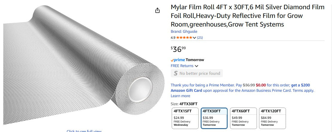Select the 4FTX15FT size option
Screen dimensions: 332x132
(x=185, y=118)
